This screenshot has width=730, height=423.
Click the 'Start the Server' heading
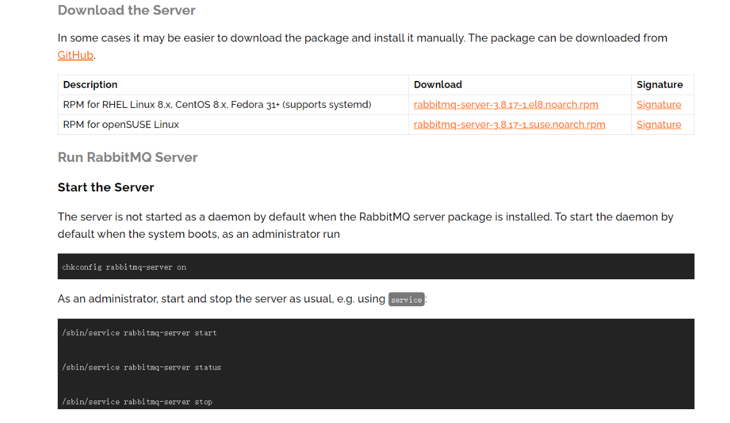[106, 187]
